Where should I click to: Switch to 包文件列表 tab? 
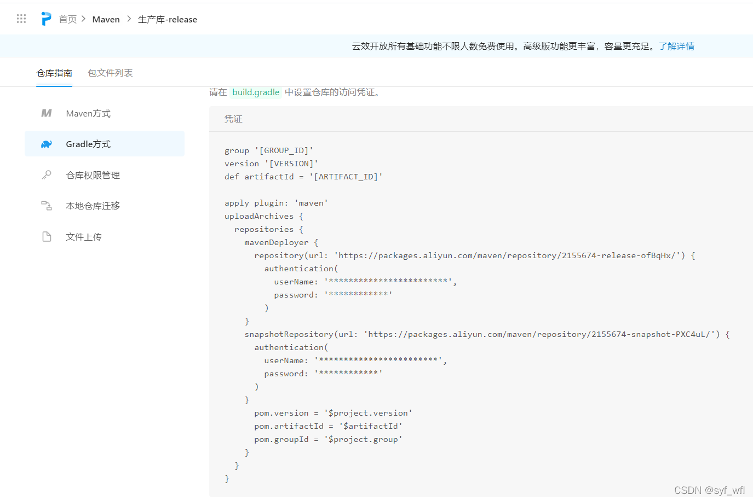point(110,73)
